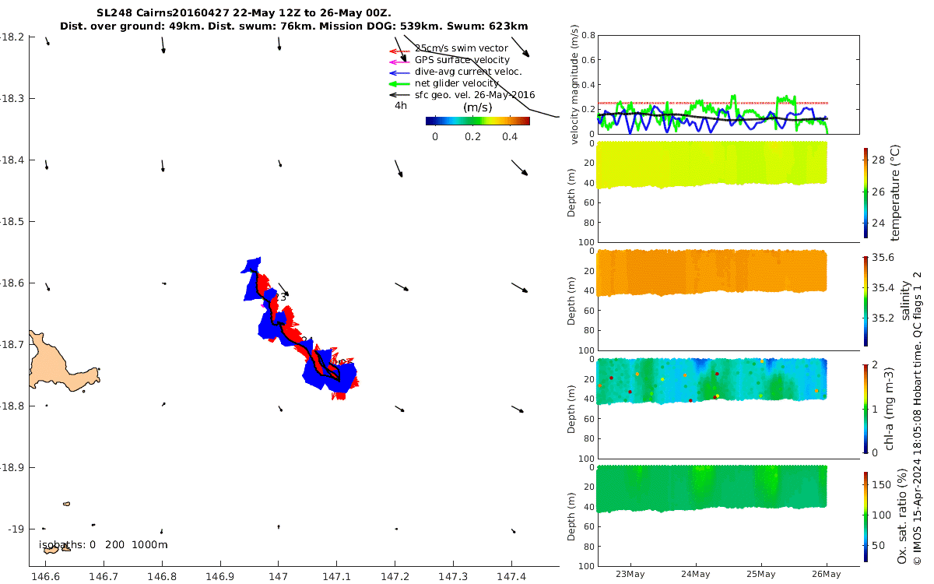Click the salinity depth section panel
Viewport: 934px width, 584px height.
[728, 301]
